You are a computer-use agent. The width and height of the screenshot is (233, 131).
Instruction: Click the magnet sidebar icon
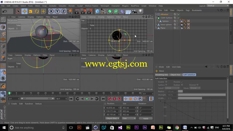(3, 86)
